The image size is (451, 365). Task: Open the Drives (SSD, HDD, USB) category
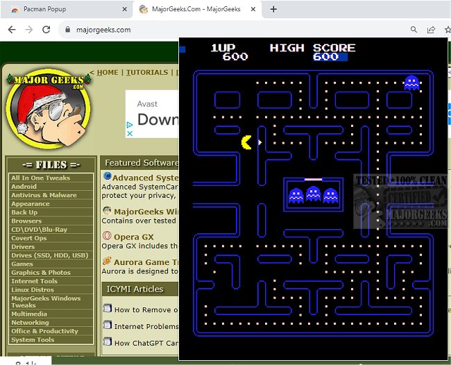coord(51,255)
